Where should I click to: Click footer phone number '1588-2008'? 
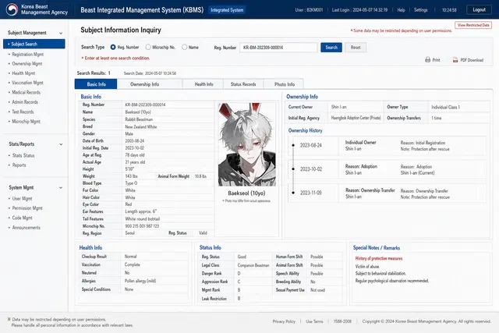click(342, 321)
